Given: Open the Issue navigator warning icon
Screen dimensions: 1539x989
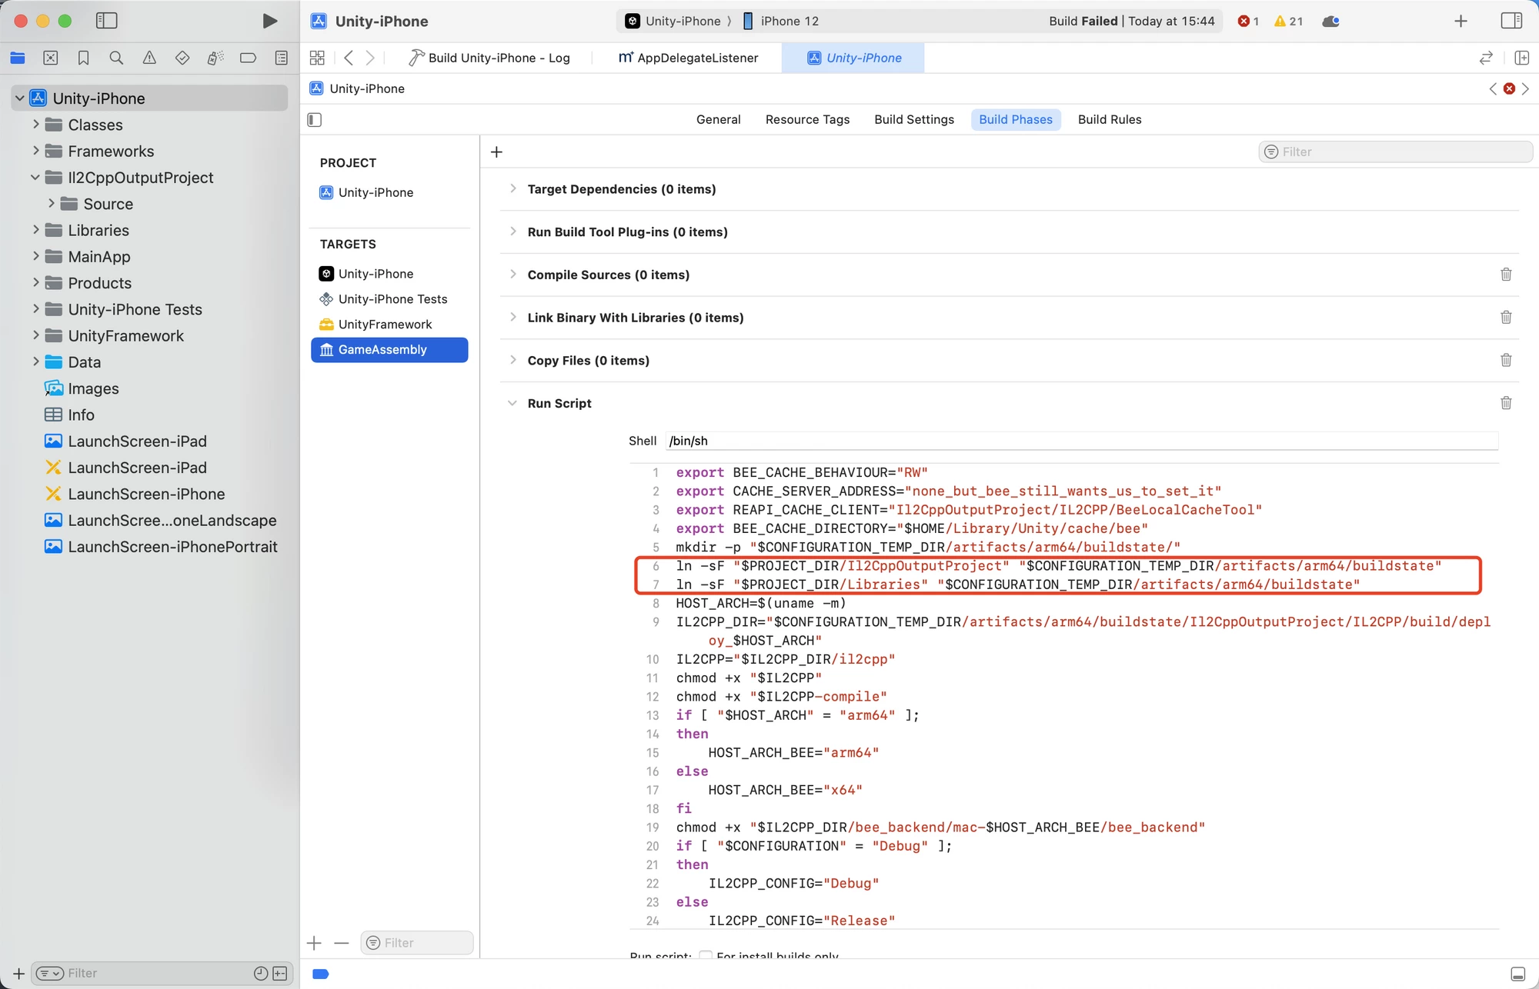Looking at the screenshot, I should click(x=149, y=58).
